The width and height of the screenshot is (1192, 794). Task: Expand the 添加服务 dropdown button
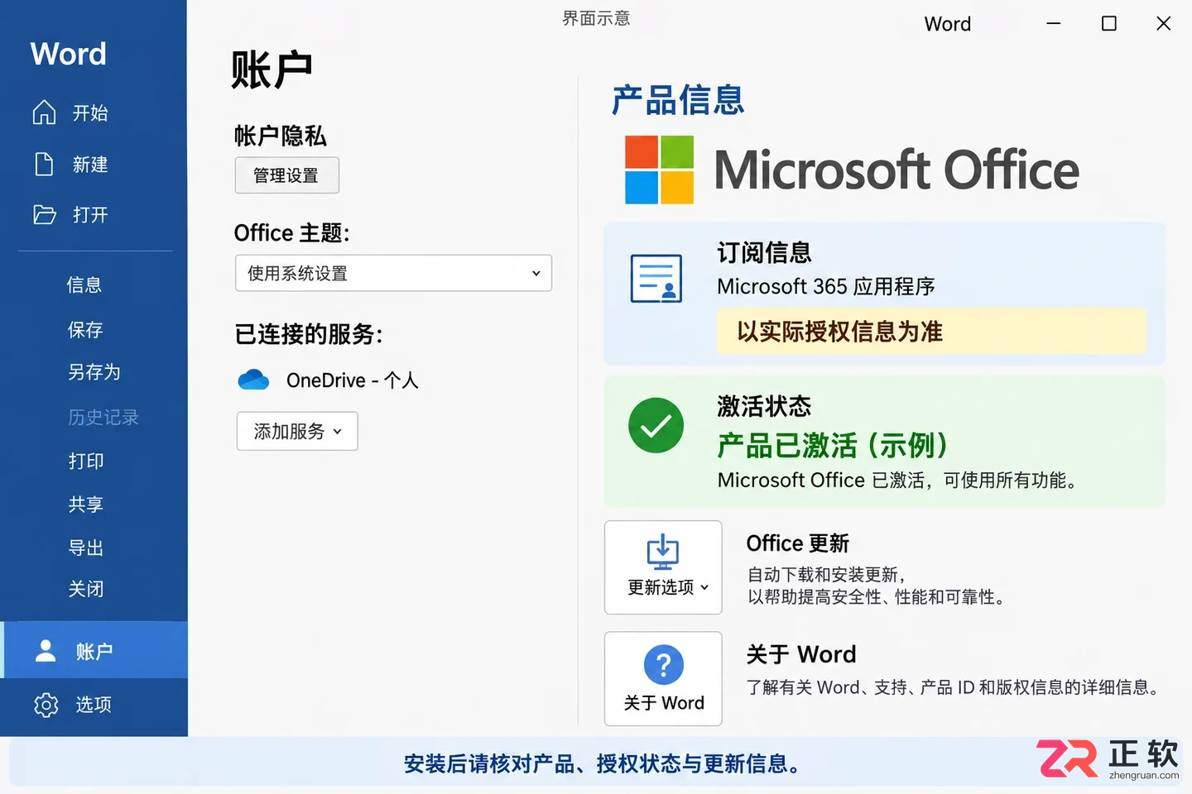(x=297, y=431)
